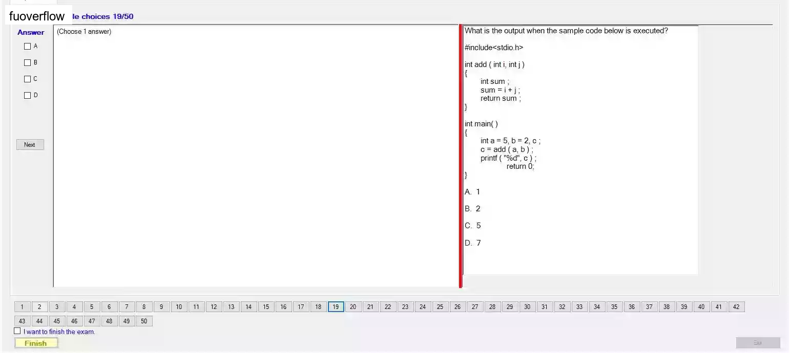Image resolution: width=790 pixels, height=353 pixels.
Task: Open question 28
Action: (x=492, y=307)
